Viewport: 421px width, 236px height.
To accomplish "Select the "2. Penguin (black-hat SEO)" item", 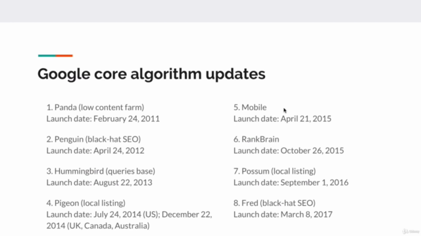I will tap(93, 139).
